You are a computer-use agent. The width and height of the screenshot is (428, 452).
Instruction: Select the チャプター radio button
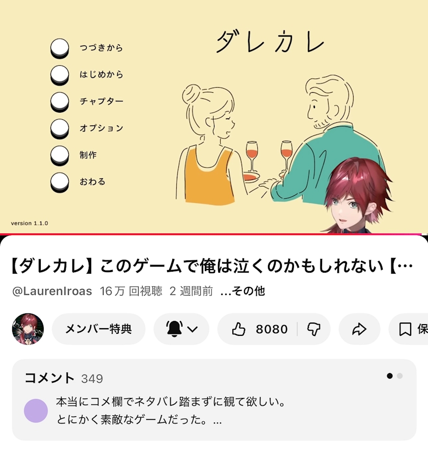60,102
